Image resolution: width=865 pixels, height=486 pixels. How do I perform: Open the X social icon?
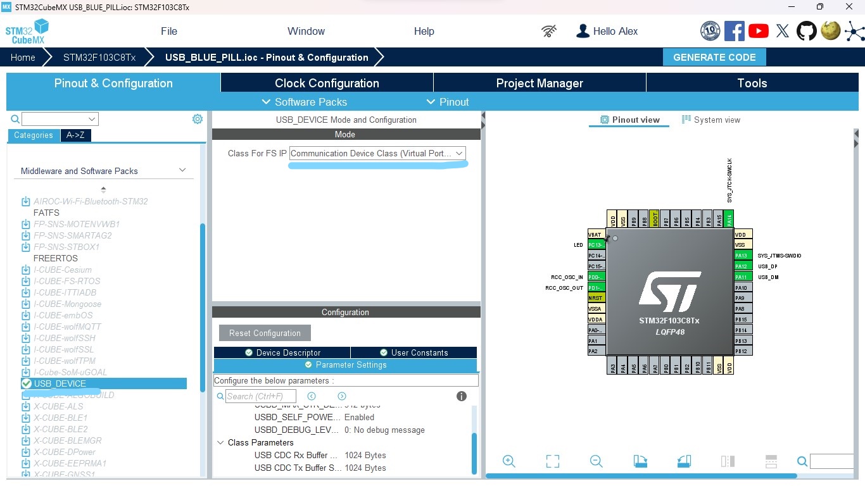coord(783,31)
